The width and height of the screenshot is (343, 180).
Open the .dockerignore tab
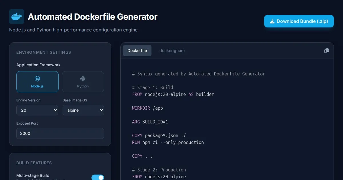171,51
